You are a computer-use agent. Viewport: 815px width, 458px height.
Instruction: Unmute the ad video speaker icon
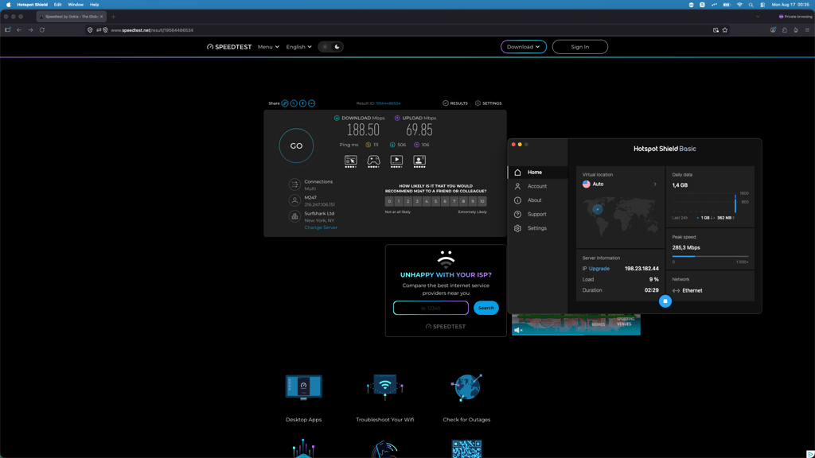click(517, 330)
